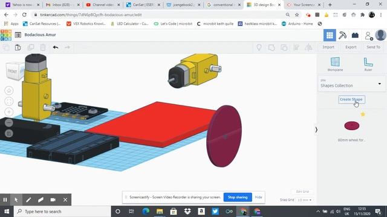Click the Send To button

[373, 47]
